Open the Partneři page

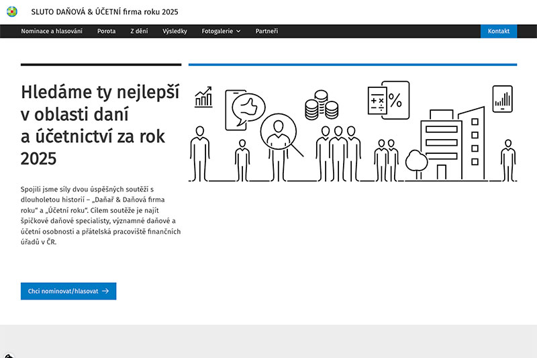[266, 31]
